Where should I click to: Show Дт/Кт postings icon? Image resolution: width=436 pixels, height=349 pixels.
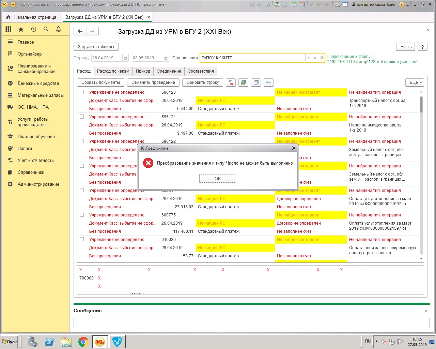231,82
